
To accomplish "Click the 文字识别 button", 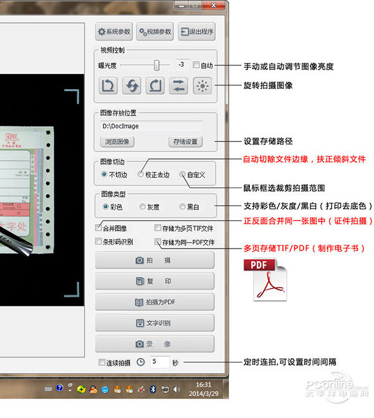I will [154, 323].
